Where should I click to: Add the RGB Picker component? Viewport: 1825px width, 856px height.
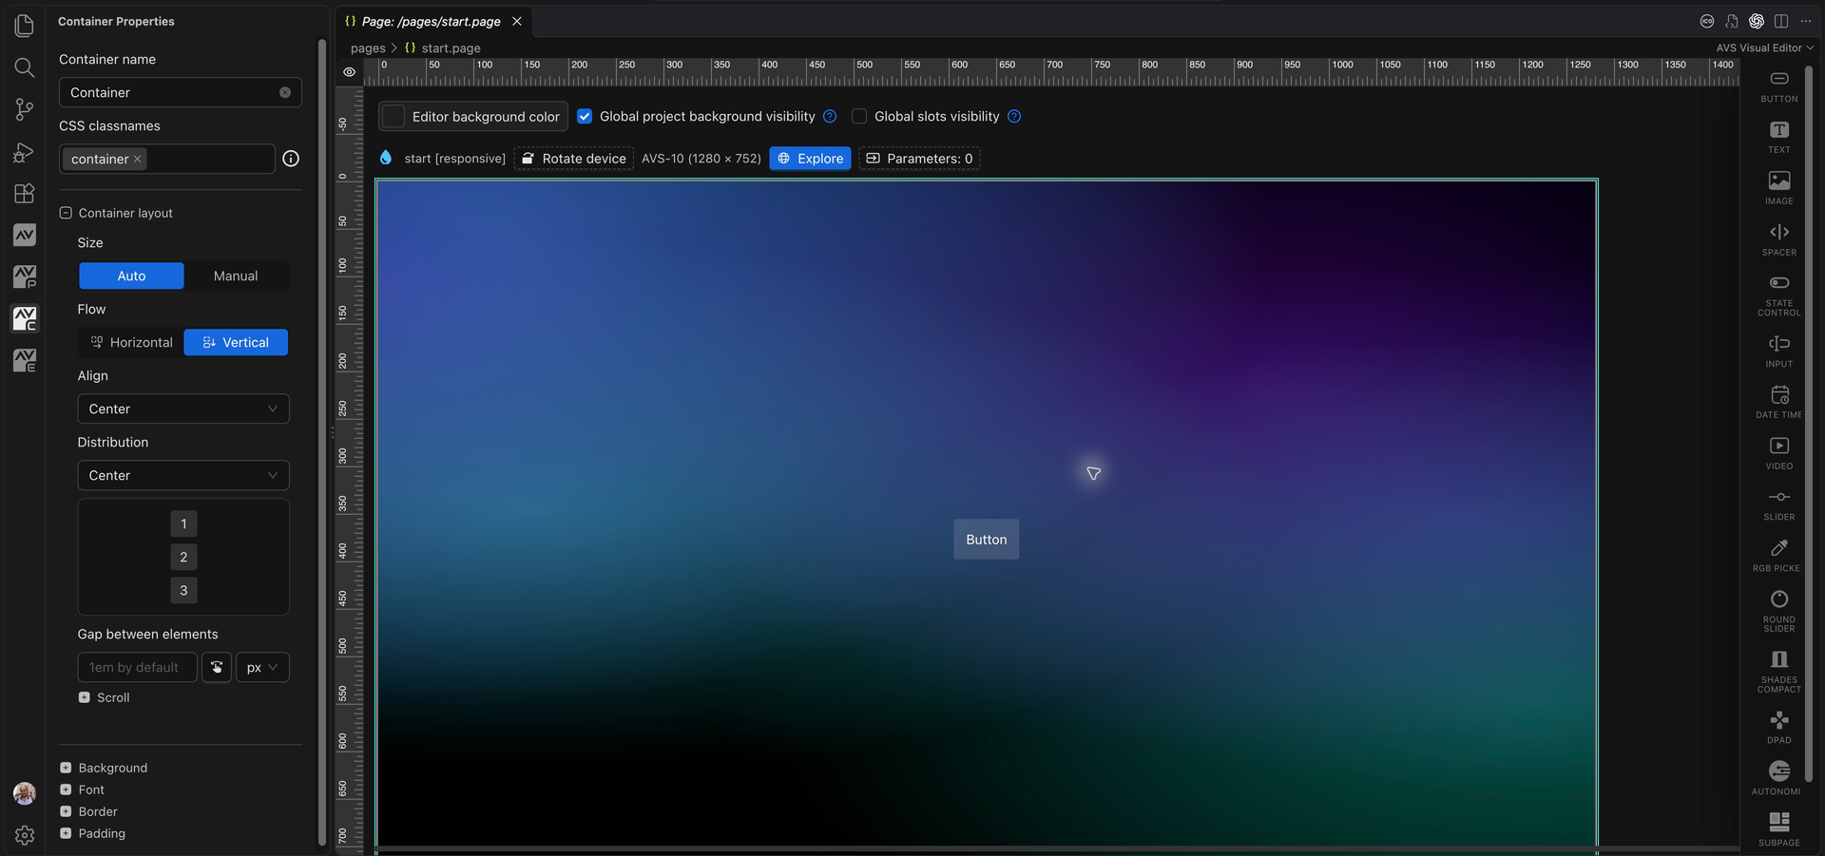click(1779, 555)
